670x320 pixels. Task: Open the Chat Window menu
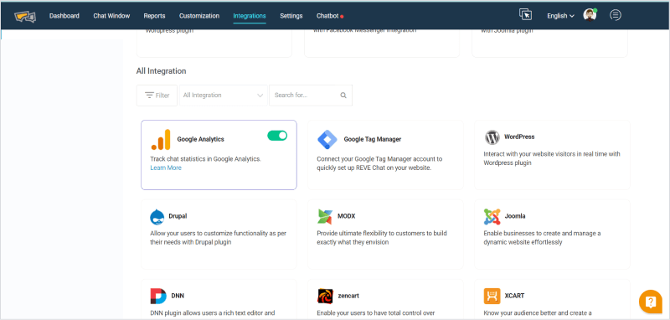click(x=111, y=16)
